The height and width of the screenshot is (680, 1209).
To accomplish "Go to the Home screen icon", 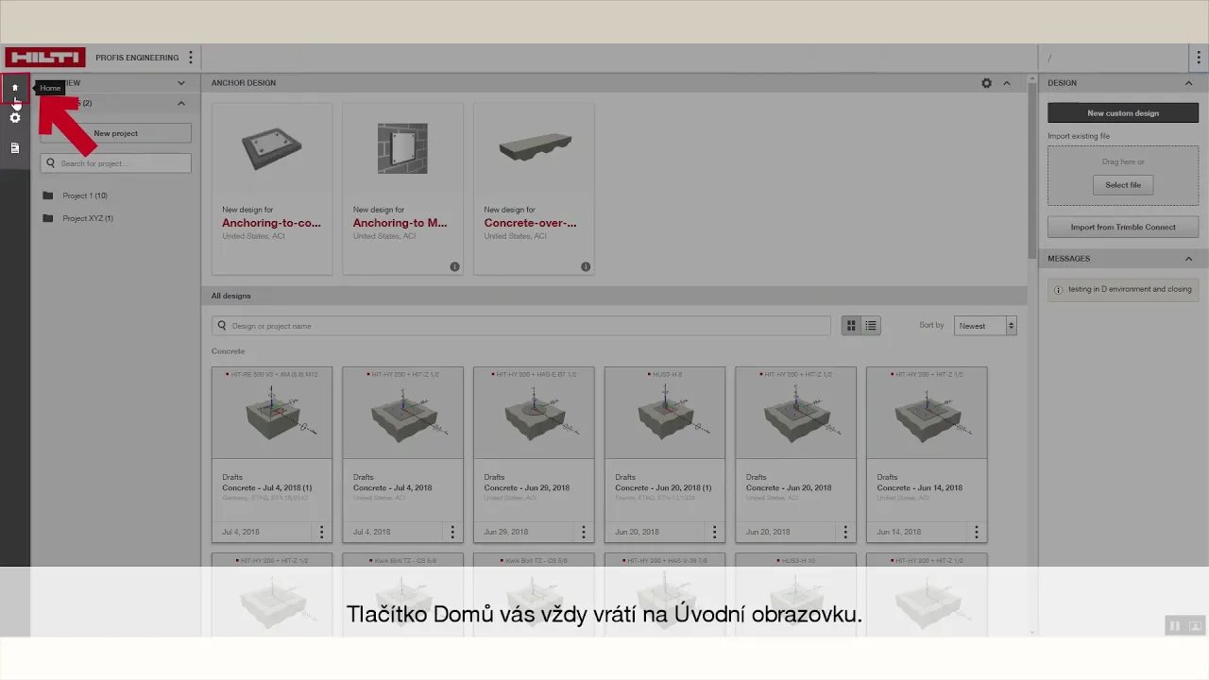I will [15, 88].
